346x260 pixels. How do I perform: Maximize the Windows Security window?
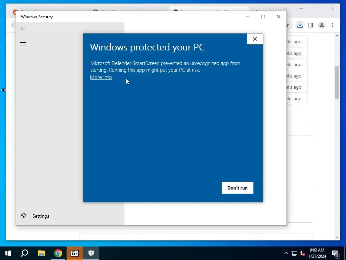coord(263,17)
